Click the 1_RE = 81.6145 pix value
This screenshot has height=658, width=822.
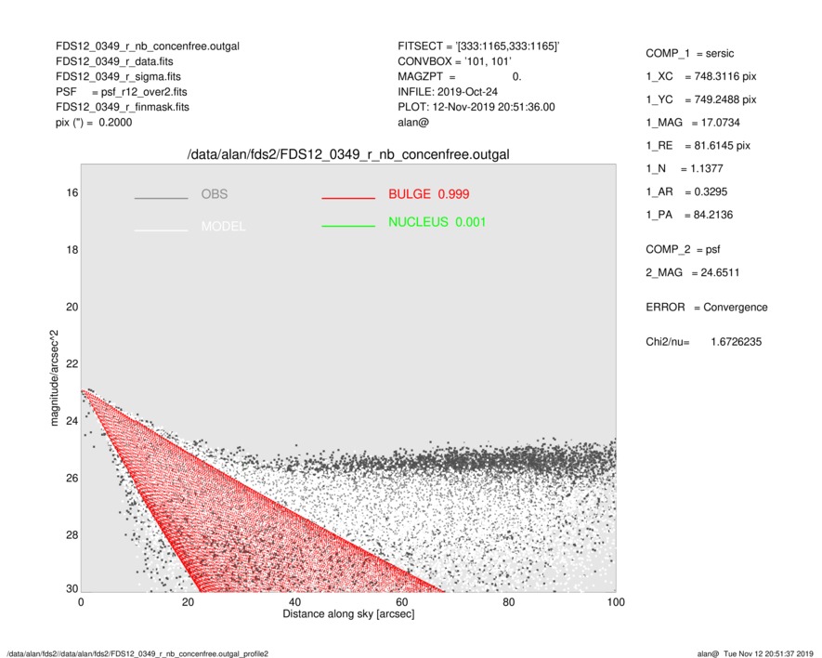(x=698, y=146)
